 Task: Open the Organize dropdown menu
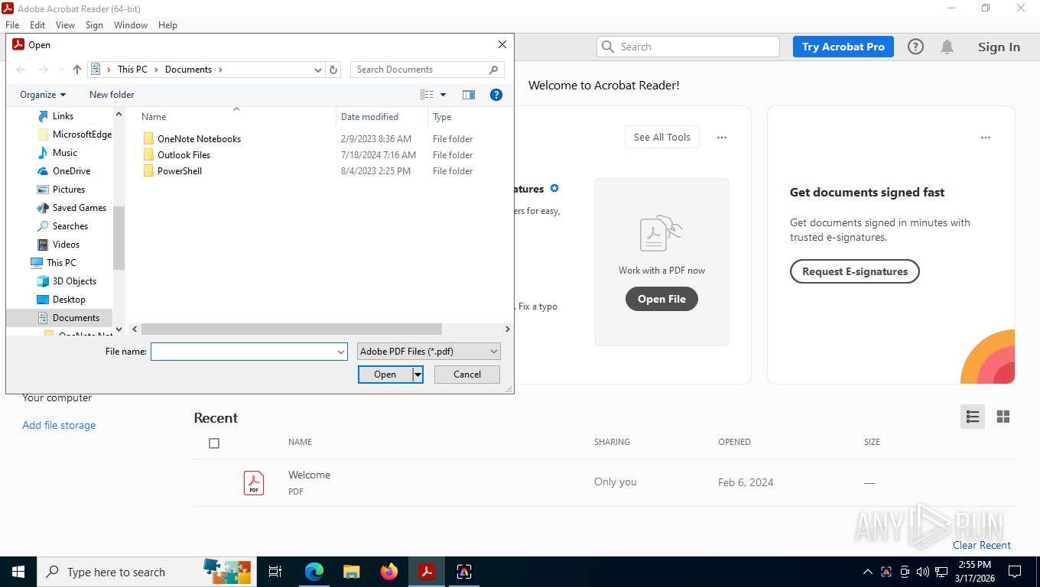[43, 95]
